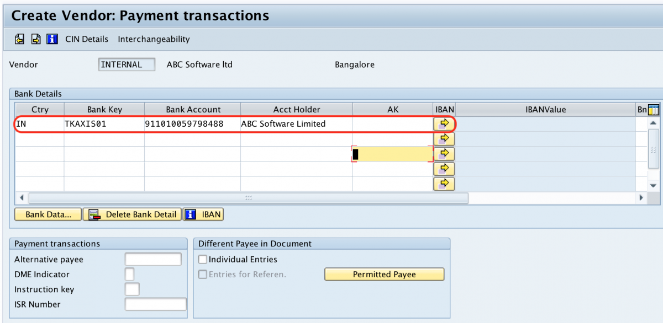Click the IBAN arrow on the highlighted yellow row
Screen dimensions: 663x323
coord(444,154)
